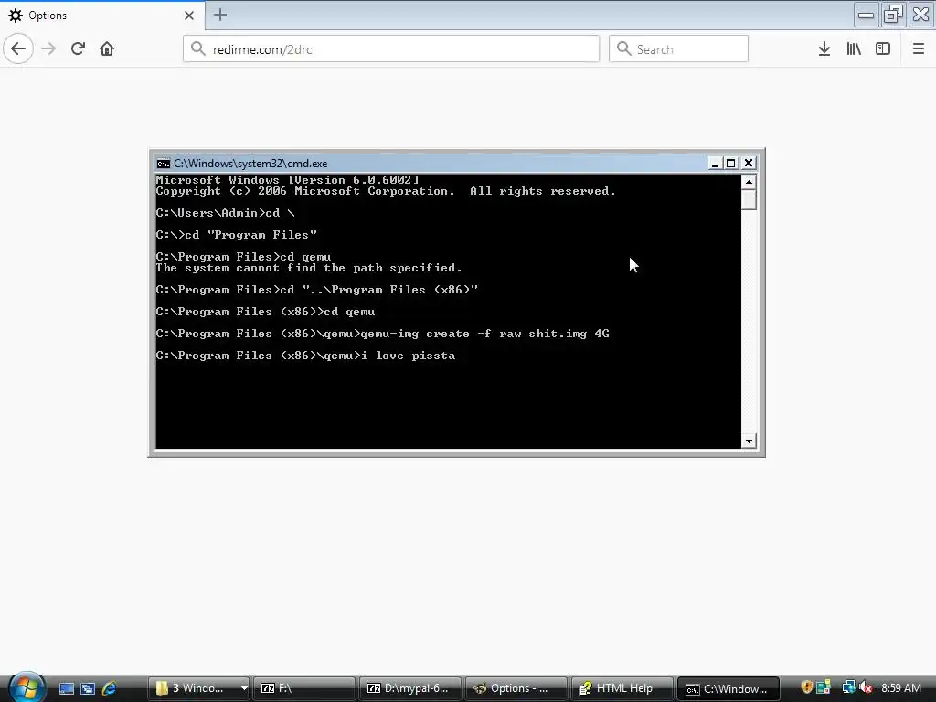Screen dimensions: 936x702
Task: Select the Options browser tab
Action: [x=101, y=16]
